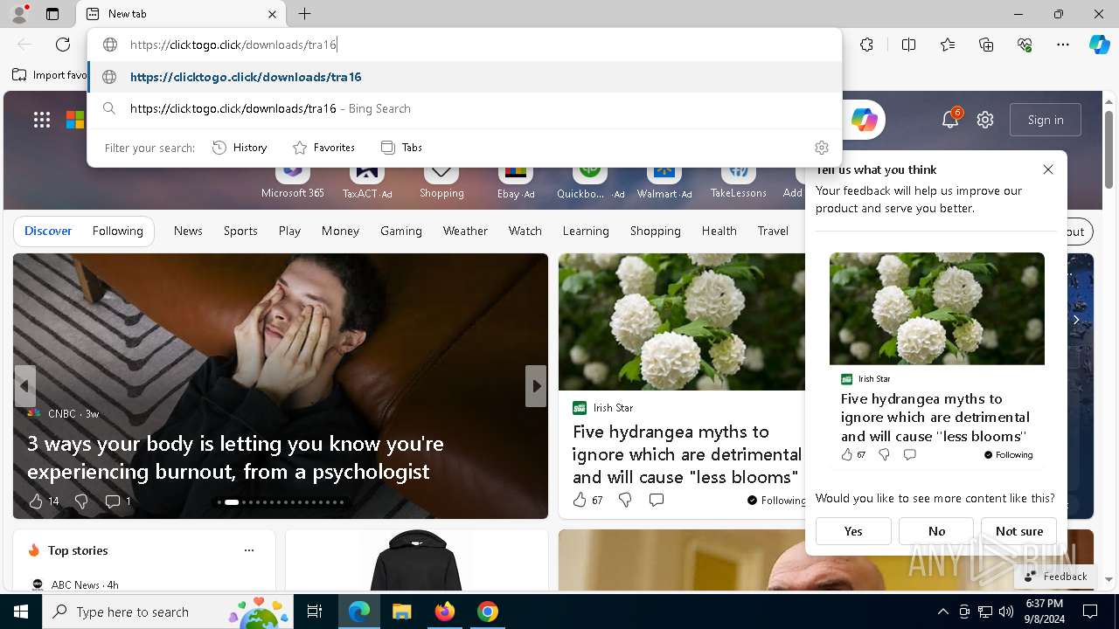The width and height of the screenshot is (1119, 629).
Task: Open the Firefox taskbar icon
Action: pyautogui.click(x=445, y=612)
